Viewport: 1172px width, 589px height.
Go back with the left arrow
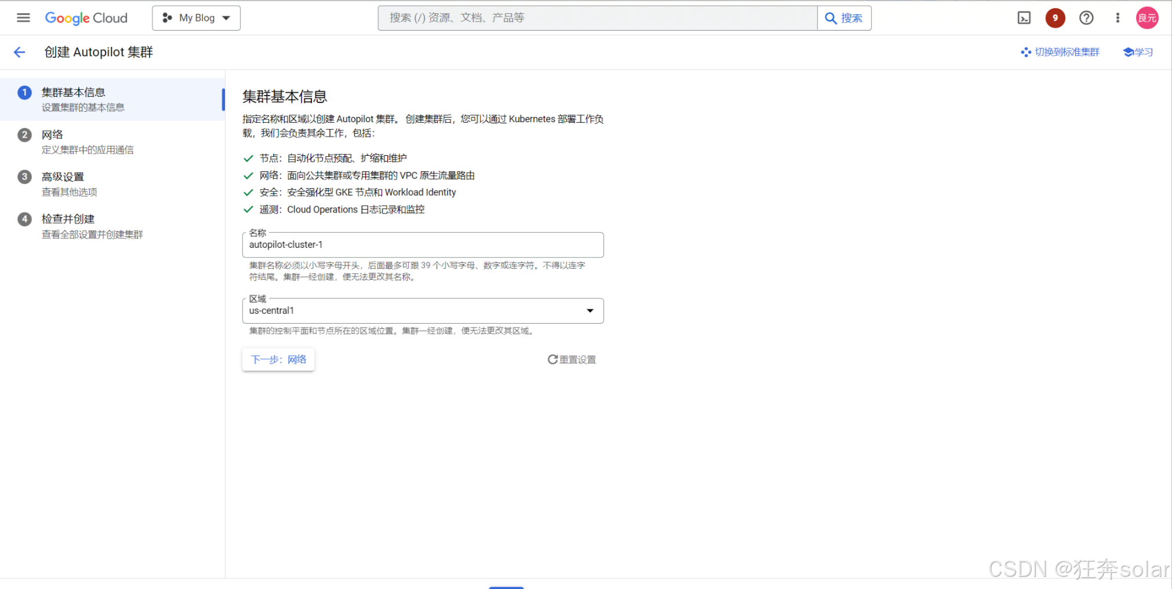20,52
